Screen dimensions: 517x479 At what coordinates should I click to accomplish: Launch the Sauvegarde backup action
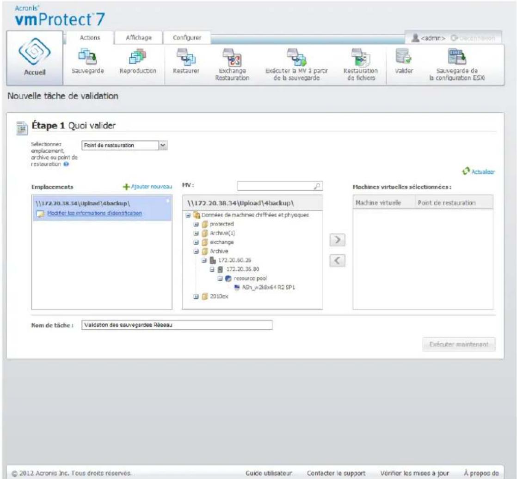point(88,61)
